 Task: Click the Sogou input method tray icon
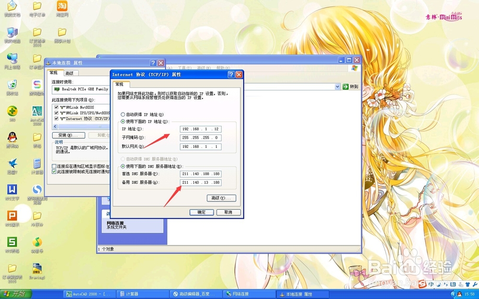(x=422, y=284)
